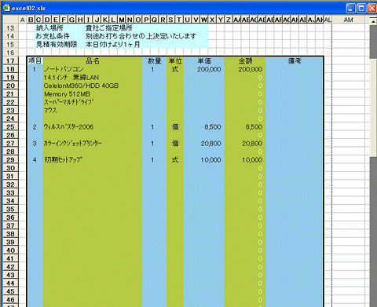Click the 項目 table header

pyautogui.click(x=35, y=61)
